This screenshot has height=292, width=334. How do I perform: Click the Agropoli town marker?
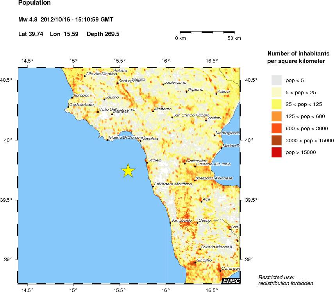72,98
